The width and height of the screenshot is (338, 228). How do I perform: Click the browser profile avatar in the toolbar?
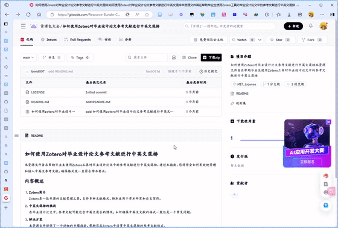pyautogui.click(x=311, y=14)
